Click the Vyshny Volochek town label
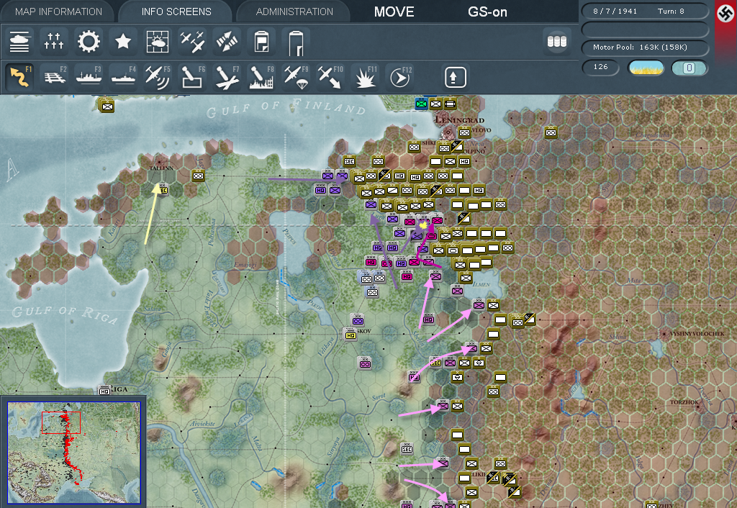Screen dimensions: 737x508 tap(697, 334)
